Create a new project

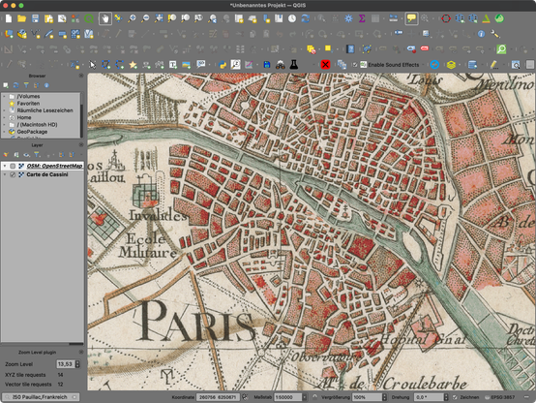pos(8,18)
